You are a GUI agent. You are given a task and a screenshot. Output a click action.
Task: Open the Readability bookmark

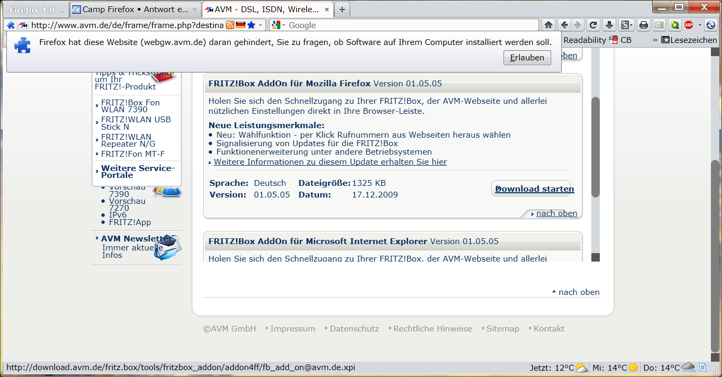(x=584, y=40)
